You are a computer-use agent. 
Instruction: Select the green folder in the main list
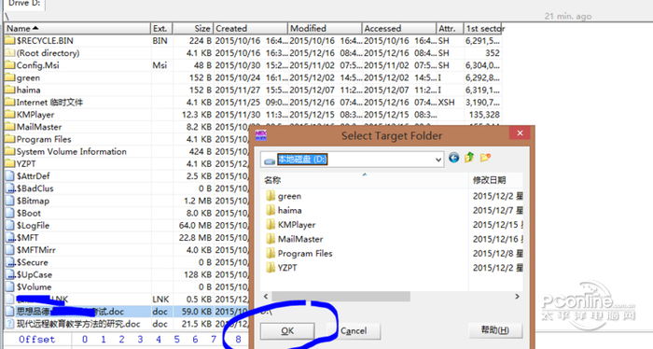pyautogui.click(x=253, y=77)
